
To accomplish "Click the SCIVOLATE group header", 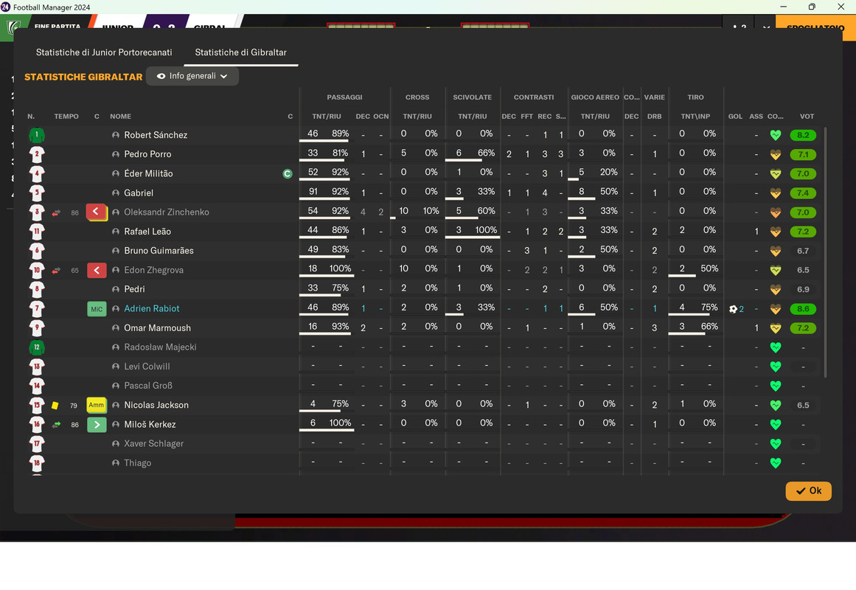I will 472,97.
